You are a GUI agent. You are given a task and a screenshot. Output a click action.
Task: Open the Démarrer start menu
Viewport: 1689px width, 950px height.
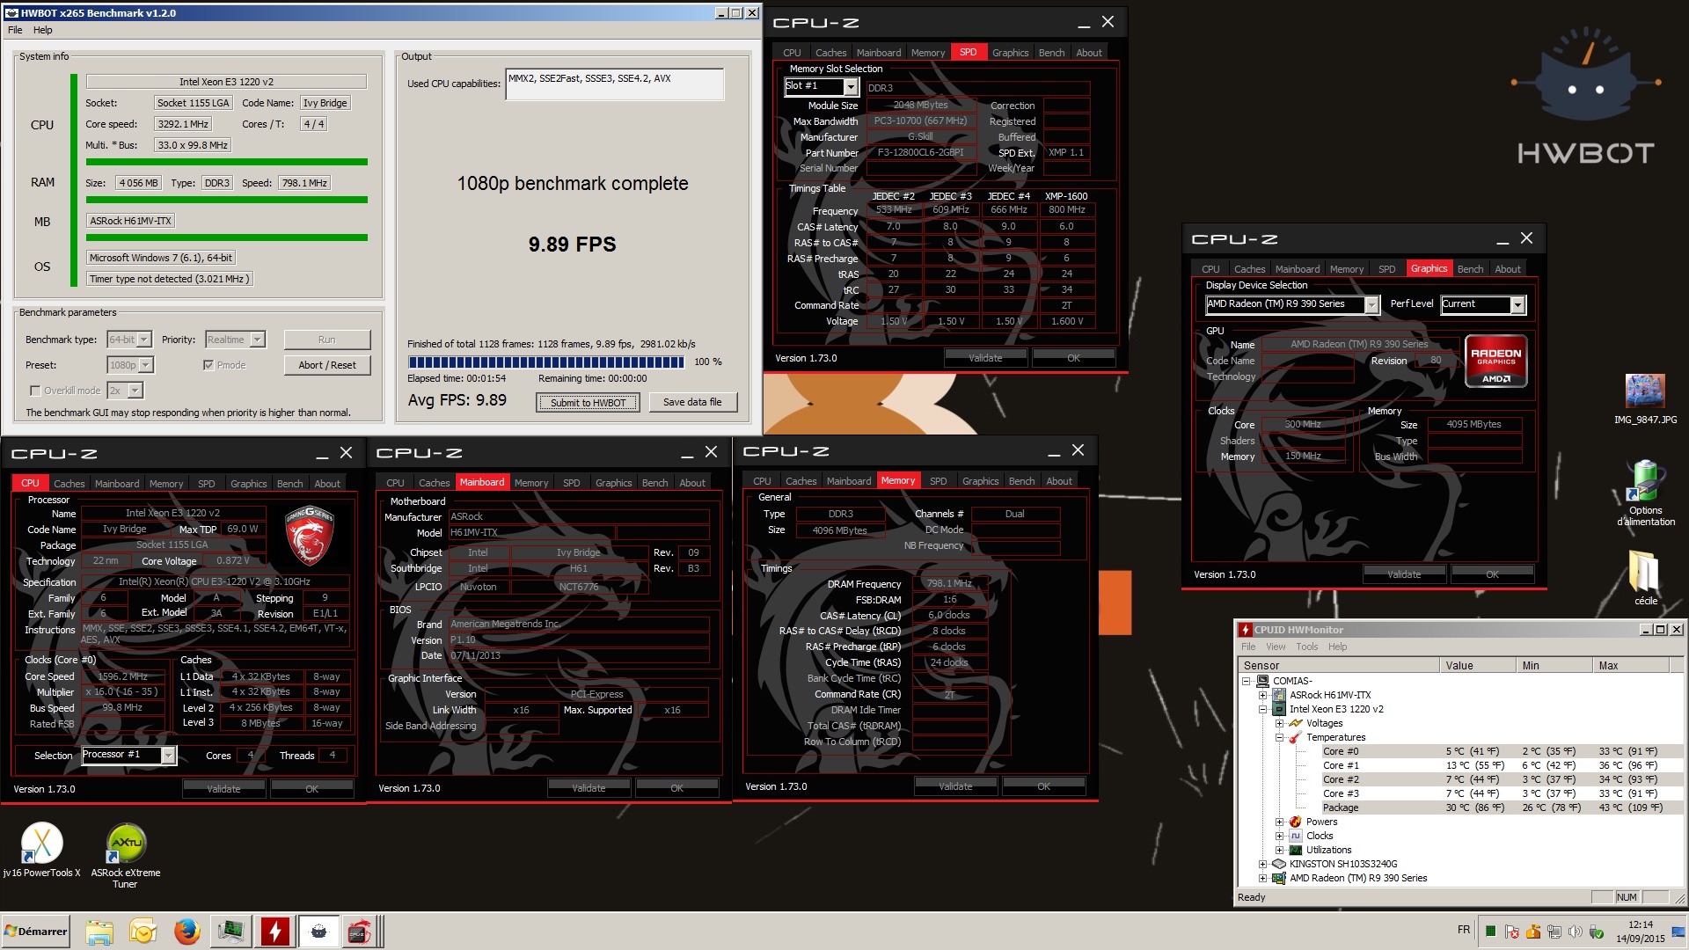coord(36,931)
